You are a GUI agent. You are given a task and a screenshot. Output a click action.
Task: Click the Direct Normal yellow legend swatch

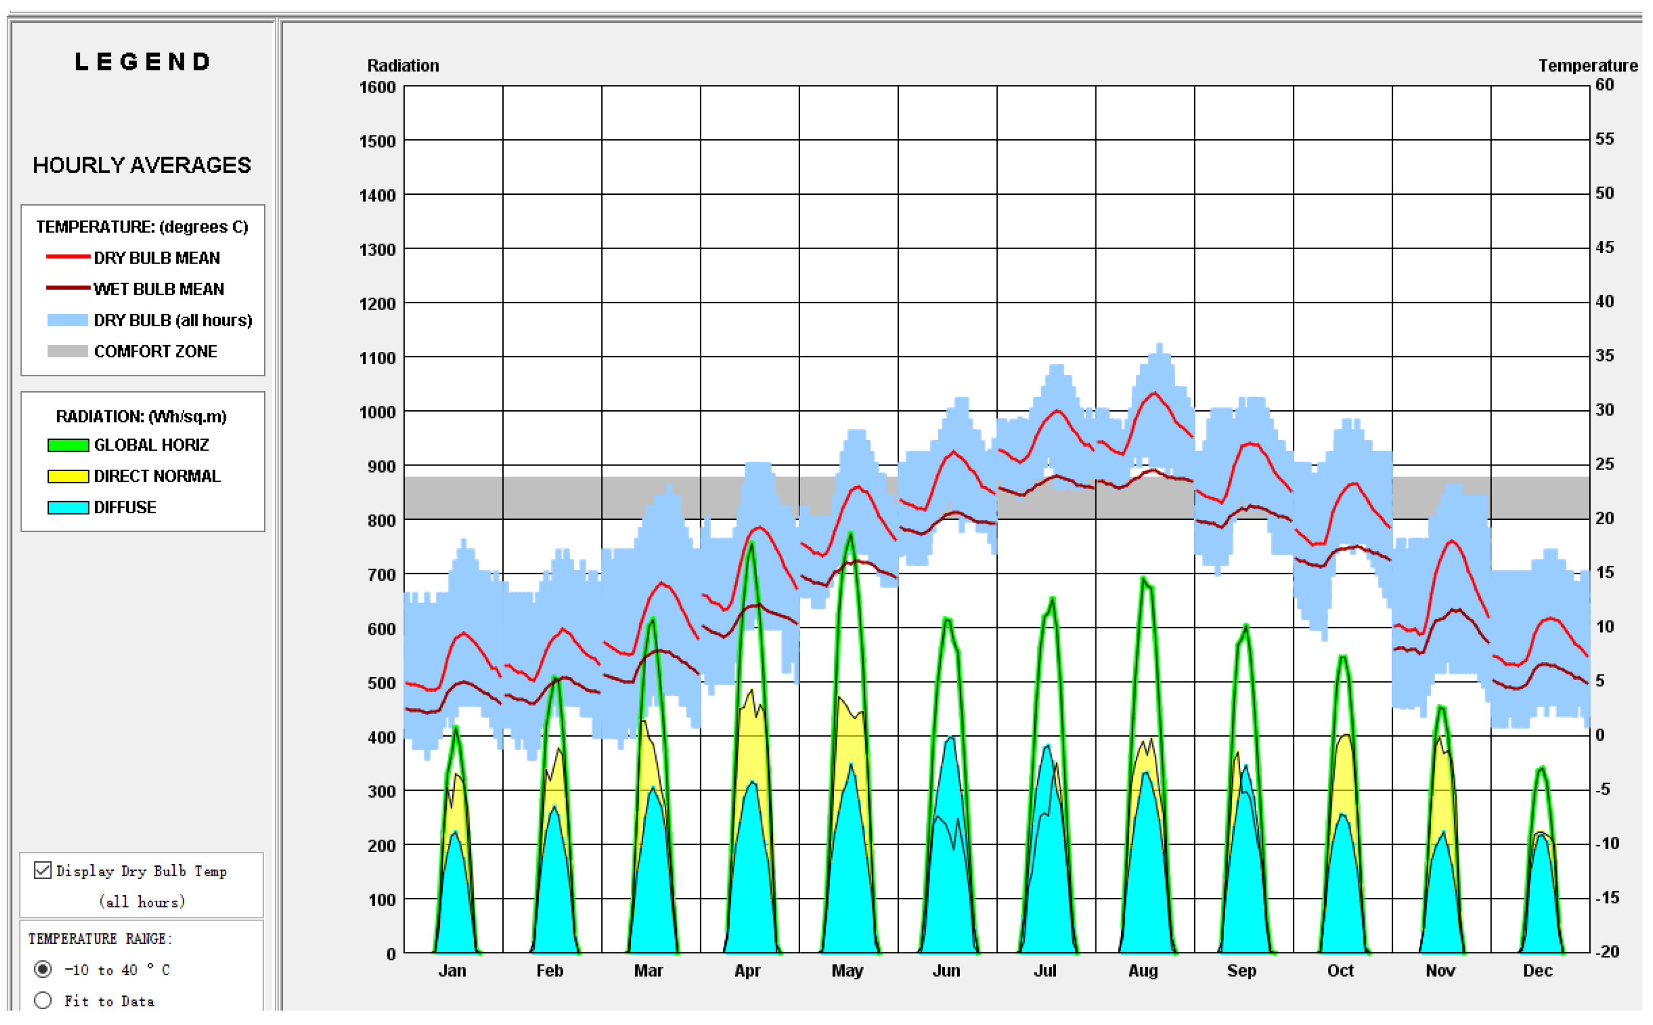click(68, 477)
